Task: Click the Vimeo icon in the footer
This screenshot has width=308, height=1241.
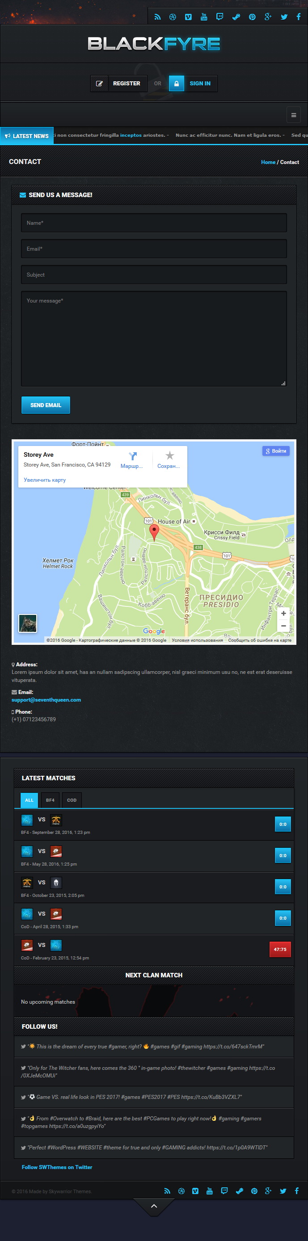Action: 195,1191
